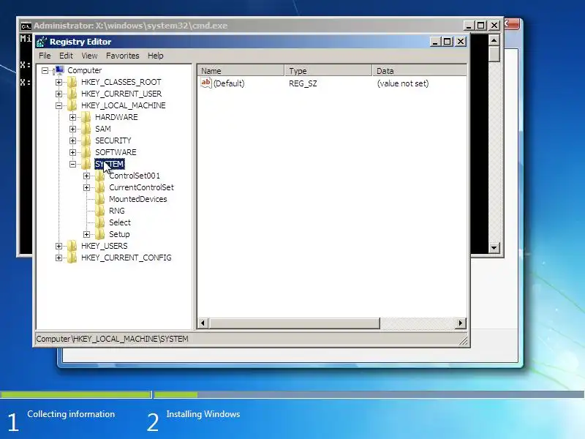Expand the SECURITY key
The image size is (585, 439).
(72, 140)
